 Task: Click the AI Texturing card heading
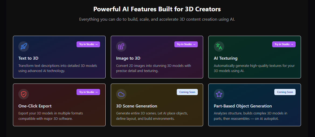[226, 58]
